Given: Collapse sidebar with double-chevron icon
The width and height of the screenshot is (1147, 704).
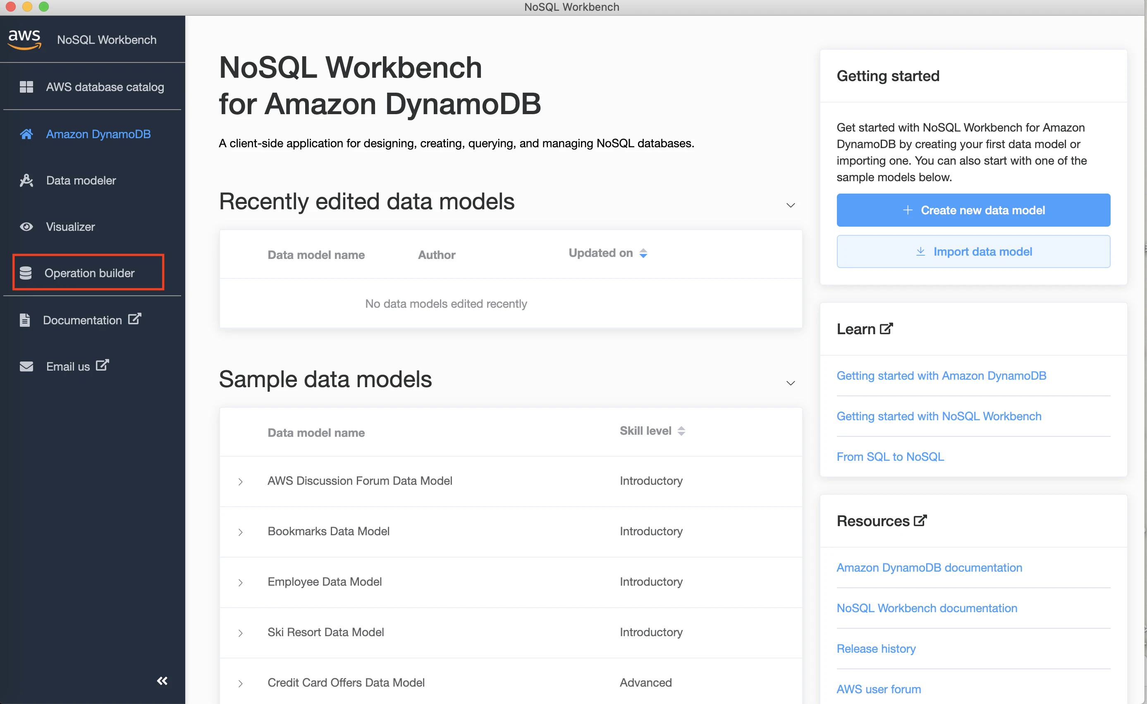Looking at the screenshot, I should point(162,681).
